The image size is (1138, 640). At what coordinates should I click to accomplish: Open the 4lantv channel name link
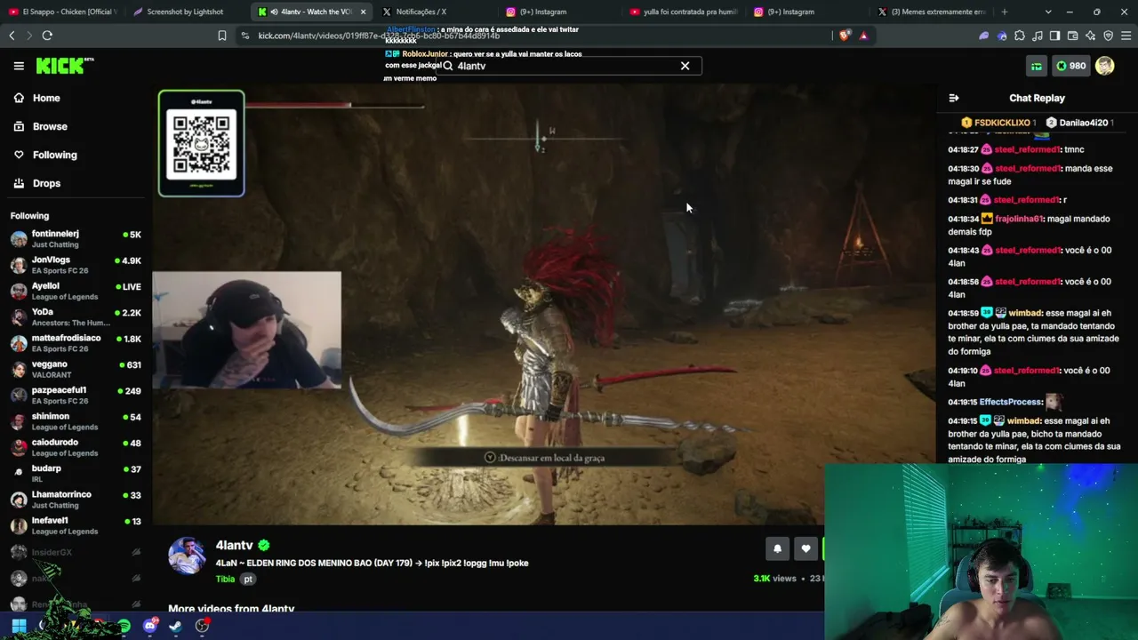coord(234,545)
